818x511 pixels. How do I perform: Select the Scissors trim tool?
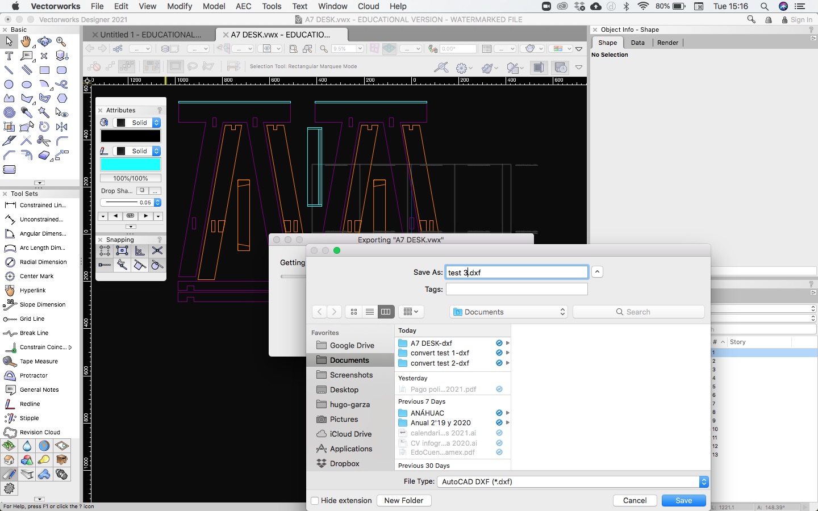tap(44, 141)
